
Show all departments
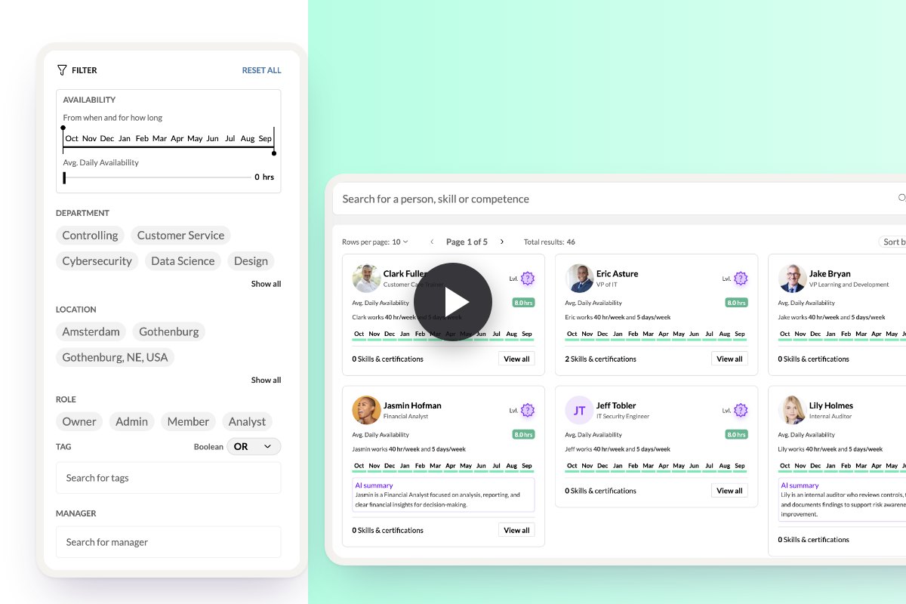pos(266,284)
